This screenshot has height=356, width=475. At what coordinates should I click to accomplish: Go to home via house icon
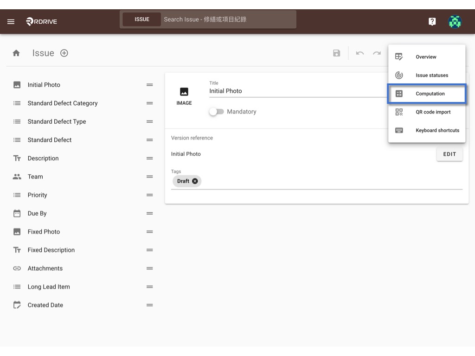(x=16, y=53)
